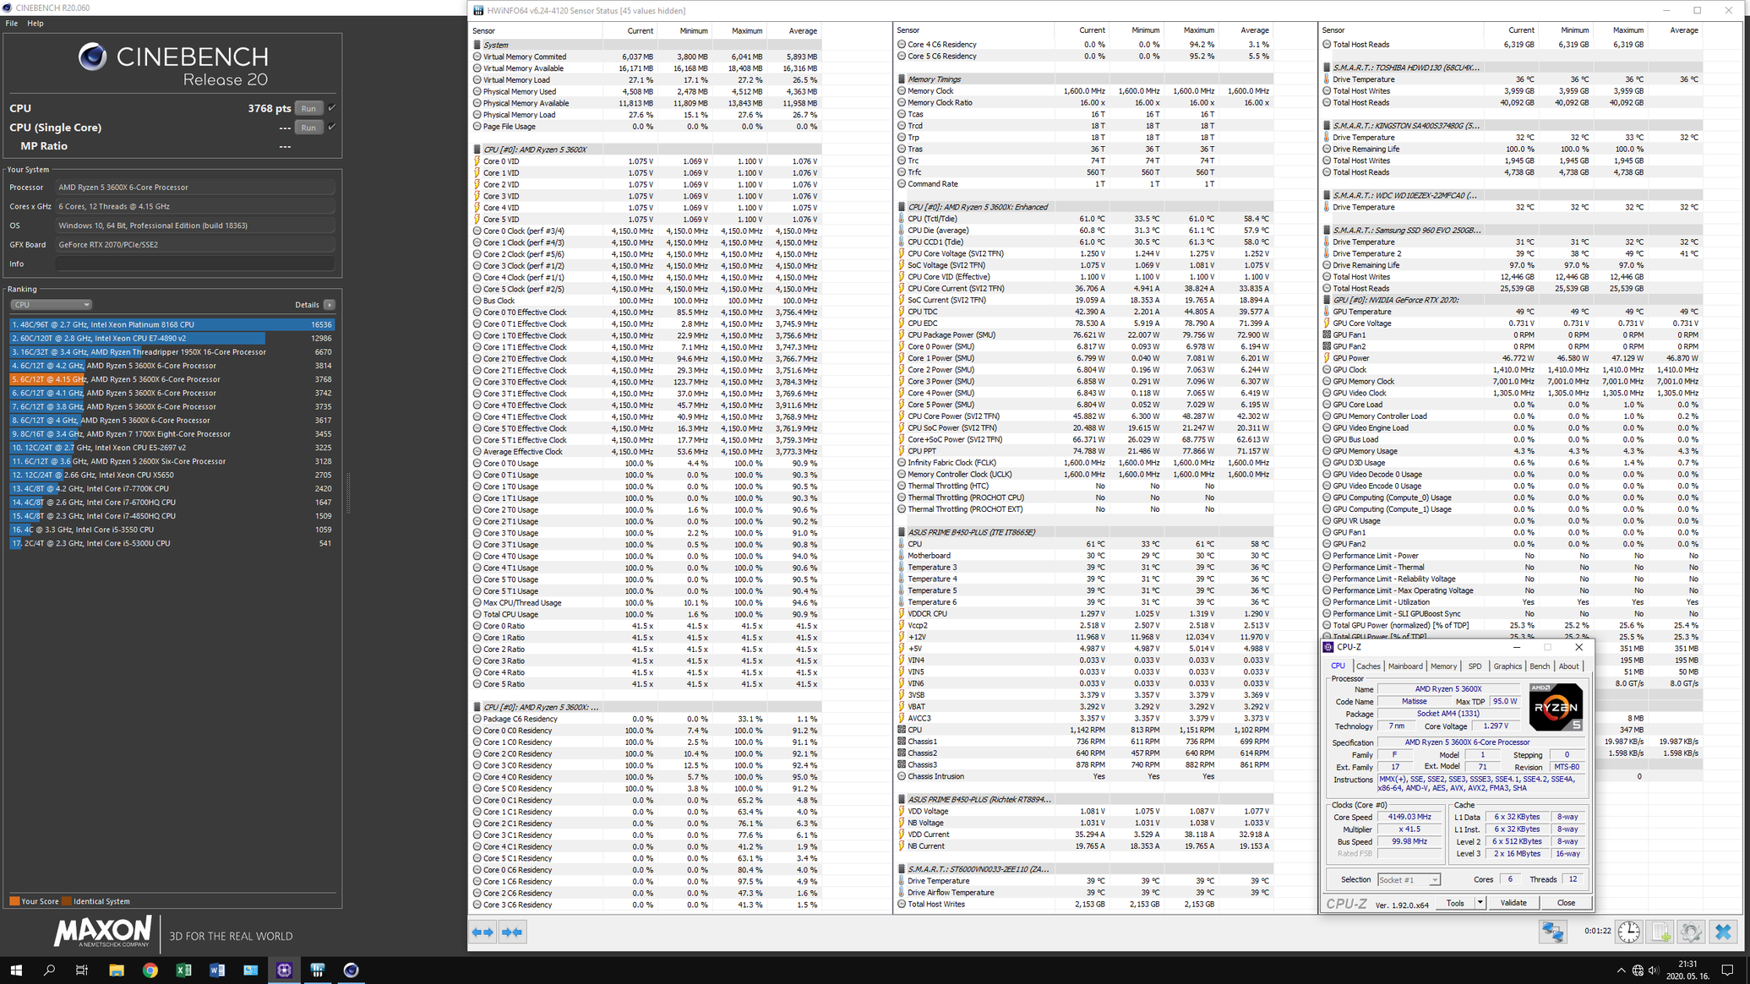Click CPU-Z Tools button

coord(1455,903)
